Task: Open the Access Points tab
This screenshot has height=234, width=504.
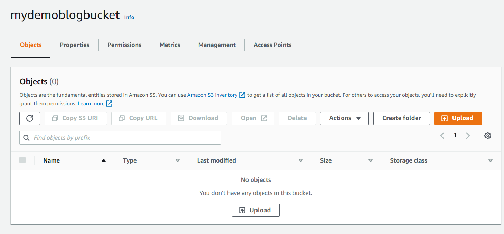Action: (x=272, y=45)
